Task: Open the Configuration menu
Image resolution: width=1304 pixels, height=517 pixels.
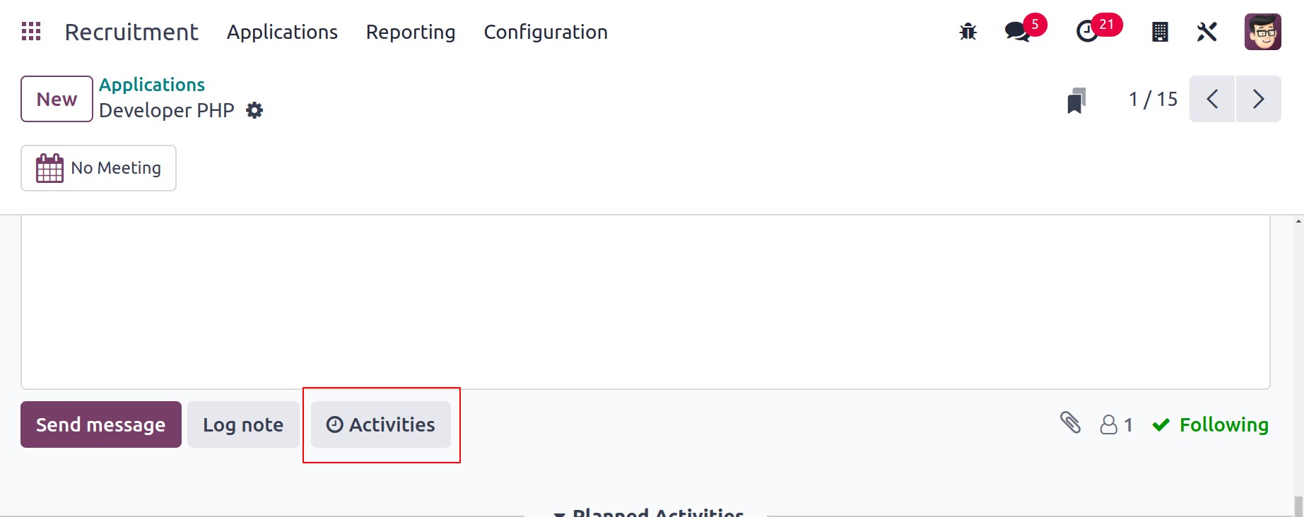Action: tap(546, 32)
